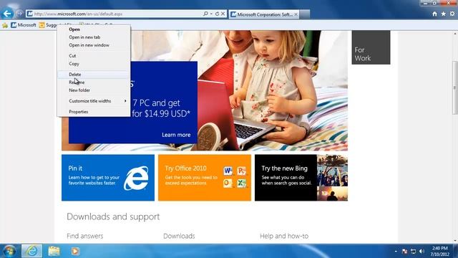Click the Internet Explorer logo on Pin it tile
Image resolution: width=458 pixels, height=258 pixels.
pyautogui.click(x=136, y=178)
